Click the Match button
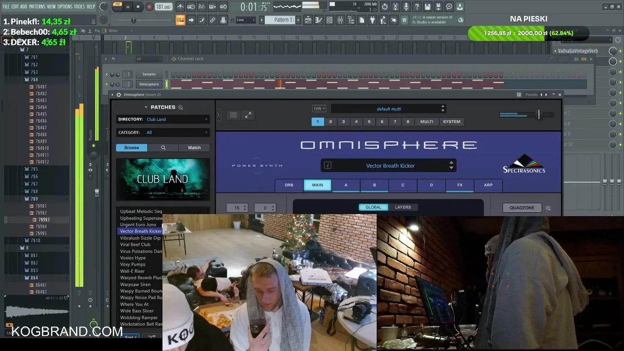The height and width of the screenshot is (351, 624). 194,148
